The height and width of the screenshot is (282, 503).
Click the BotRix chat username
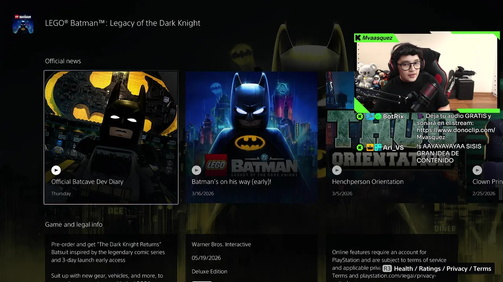(393, 116)
